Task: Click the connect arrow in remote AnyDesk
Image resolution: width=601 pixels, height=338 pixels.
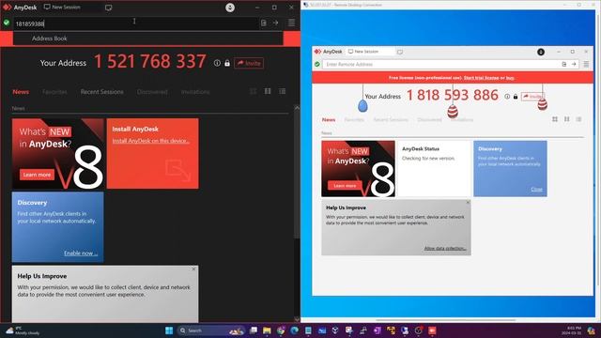Action: coord(574,65)
